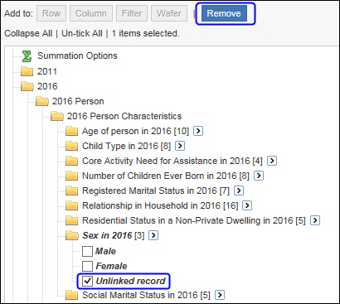Expand arrow next to Age of person in 2016
The image size is (340, 304).
pyautogui.click(x=198, y=131)
